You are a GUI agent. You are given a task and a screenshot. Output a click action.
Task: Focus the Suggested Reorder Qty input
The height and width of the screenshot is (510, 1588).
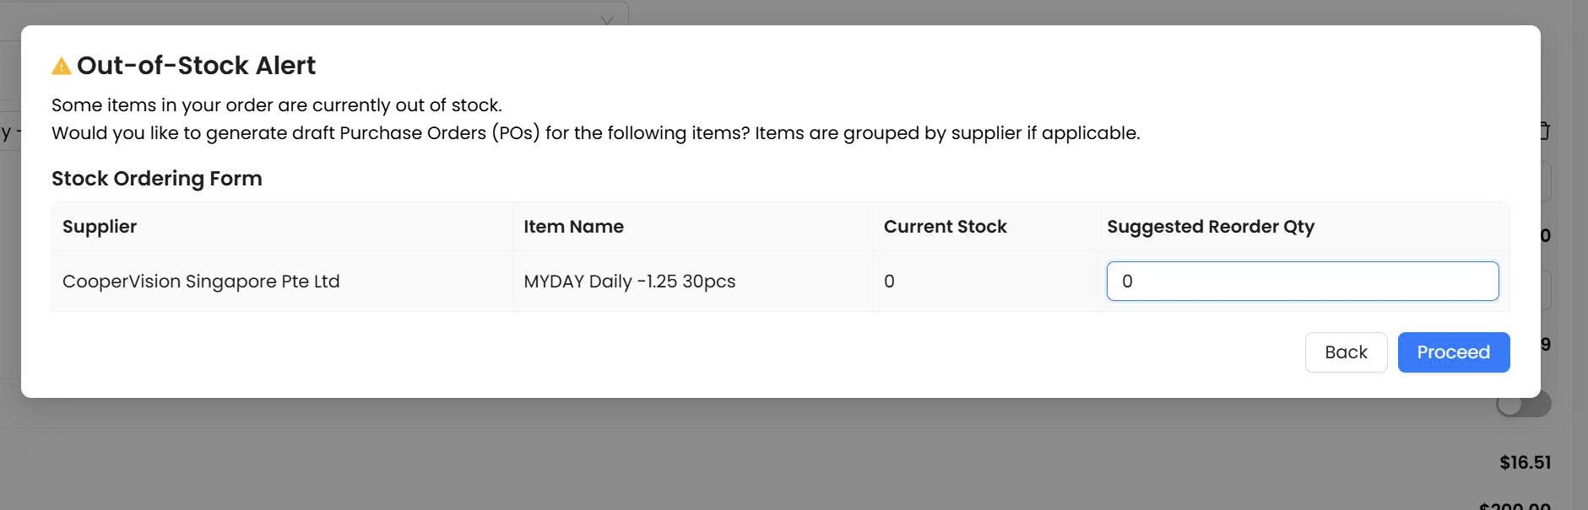[1302, 282]
